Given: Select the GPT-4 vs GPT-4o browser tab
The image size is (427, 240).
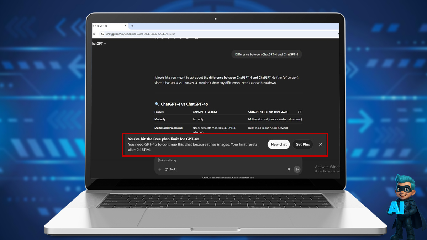Looking at the screenshot, I should click(110, 26).
